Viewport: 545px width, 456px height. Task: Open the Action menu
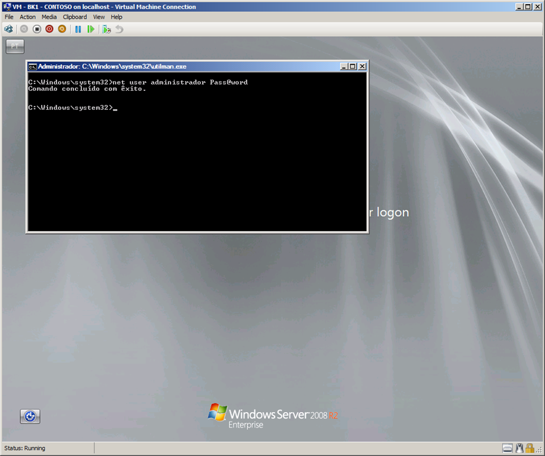[27, 17]
